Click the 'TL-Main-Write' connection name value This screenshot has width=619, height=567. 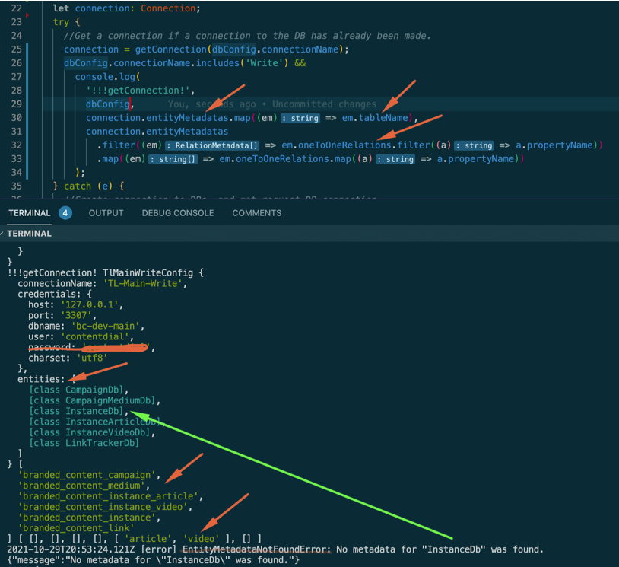point(142,283)
